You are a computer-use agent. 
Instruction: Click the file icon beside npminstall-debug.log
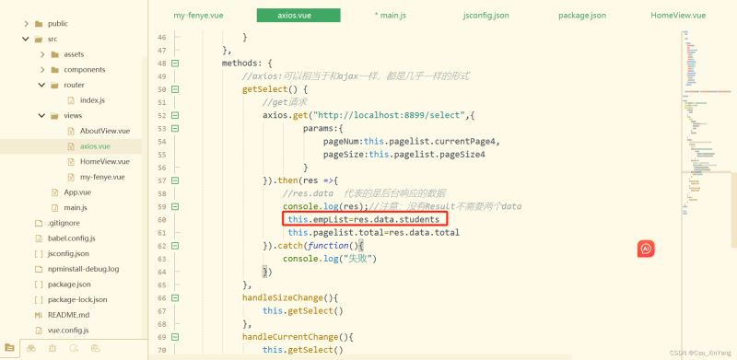[x=39, y=269]
